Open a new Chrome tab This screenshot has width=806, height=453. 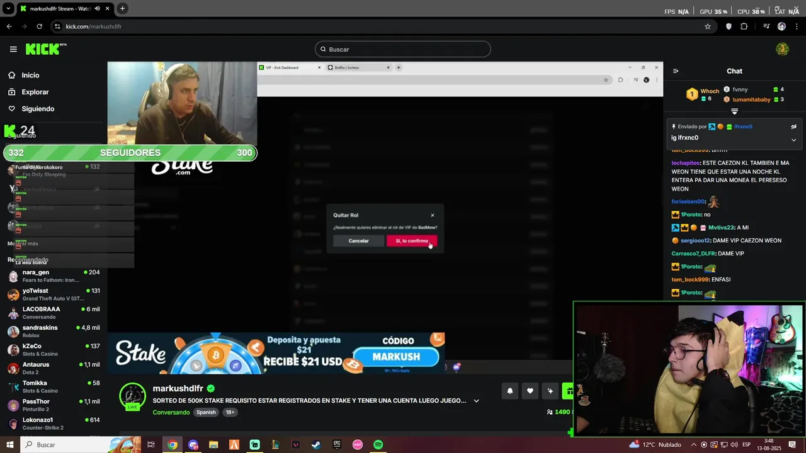[122, 8]
